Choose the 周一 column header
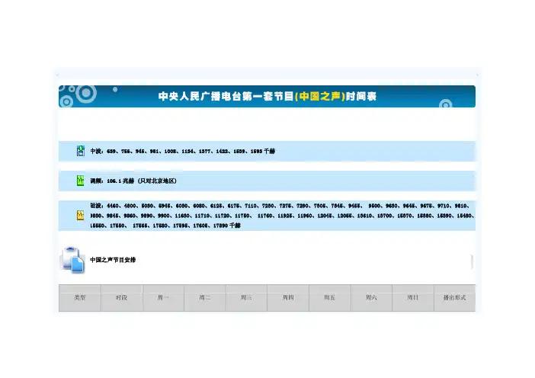Viewport: 535px width, 378px height. point(164,298)
